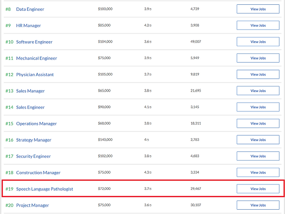This screenshot has width=285, height=214.
Task: Select the Security Engineer link
Action: (33, 156)
